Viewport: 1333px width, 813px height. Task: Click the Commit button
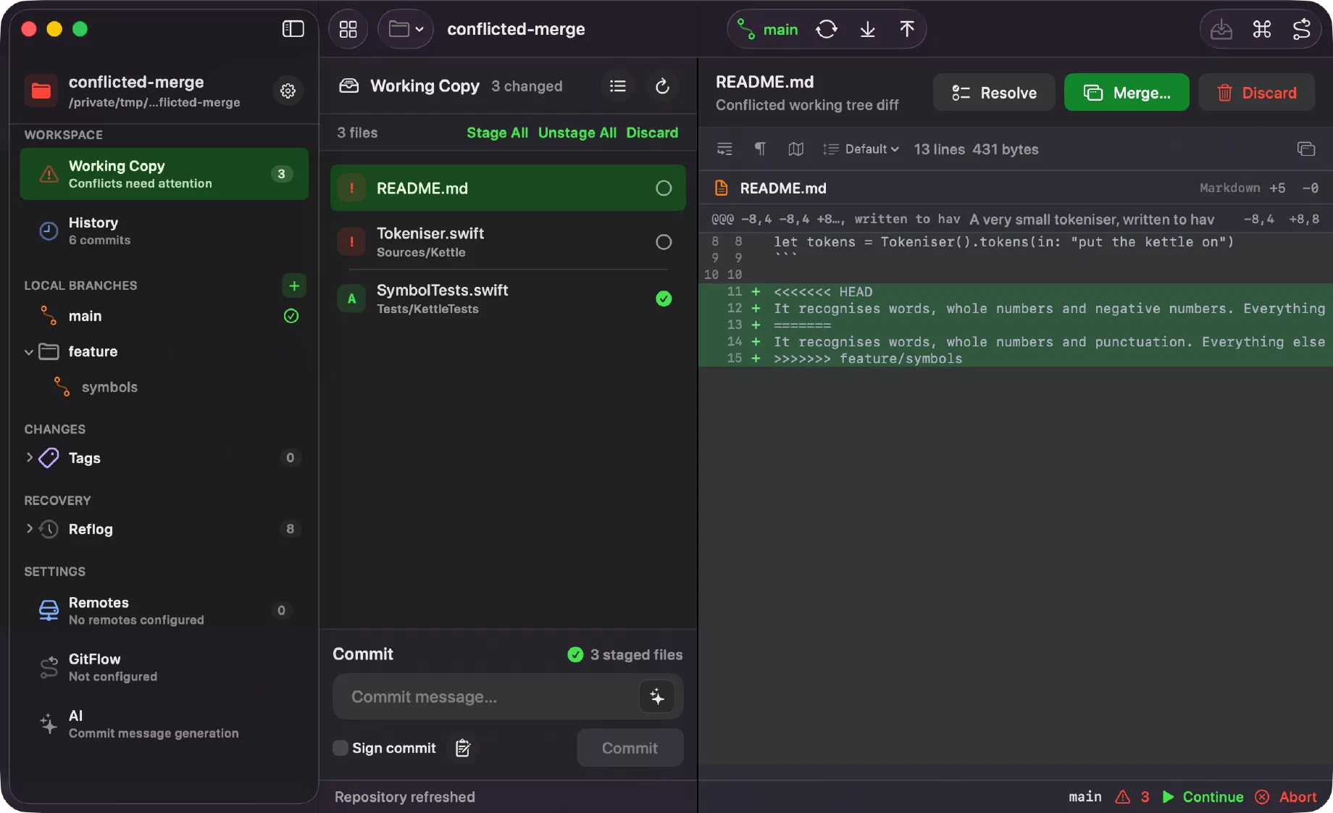point(630,748)
